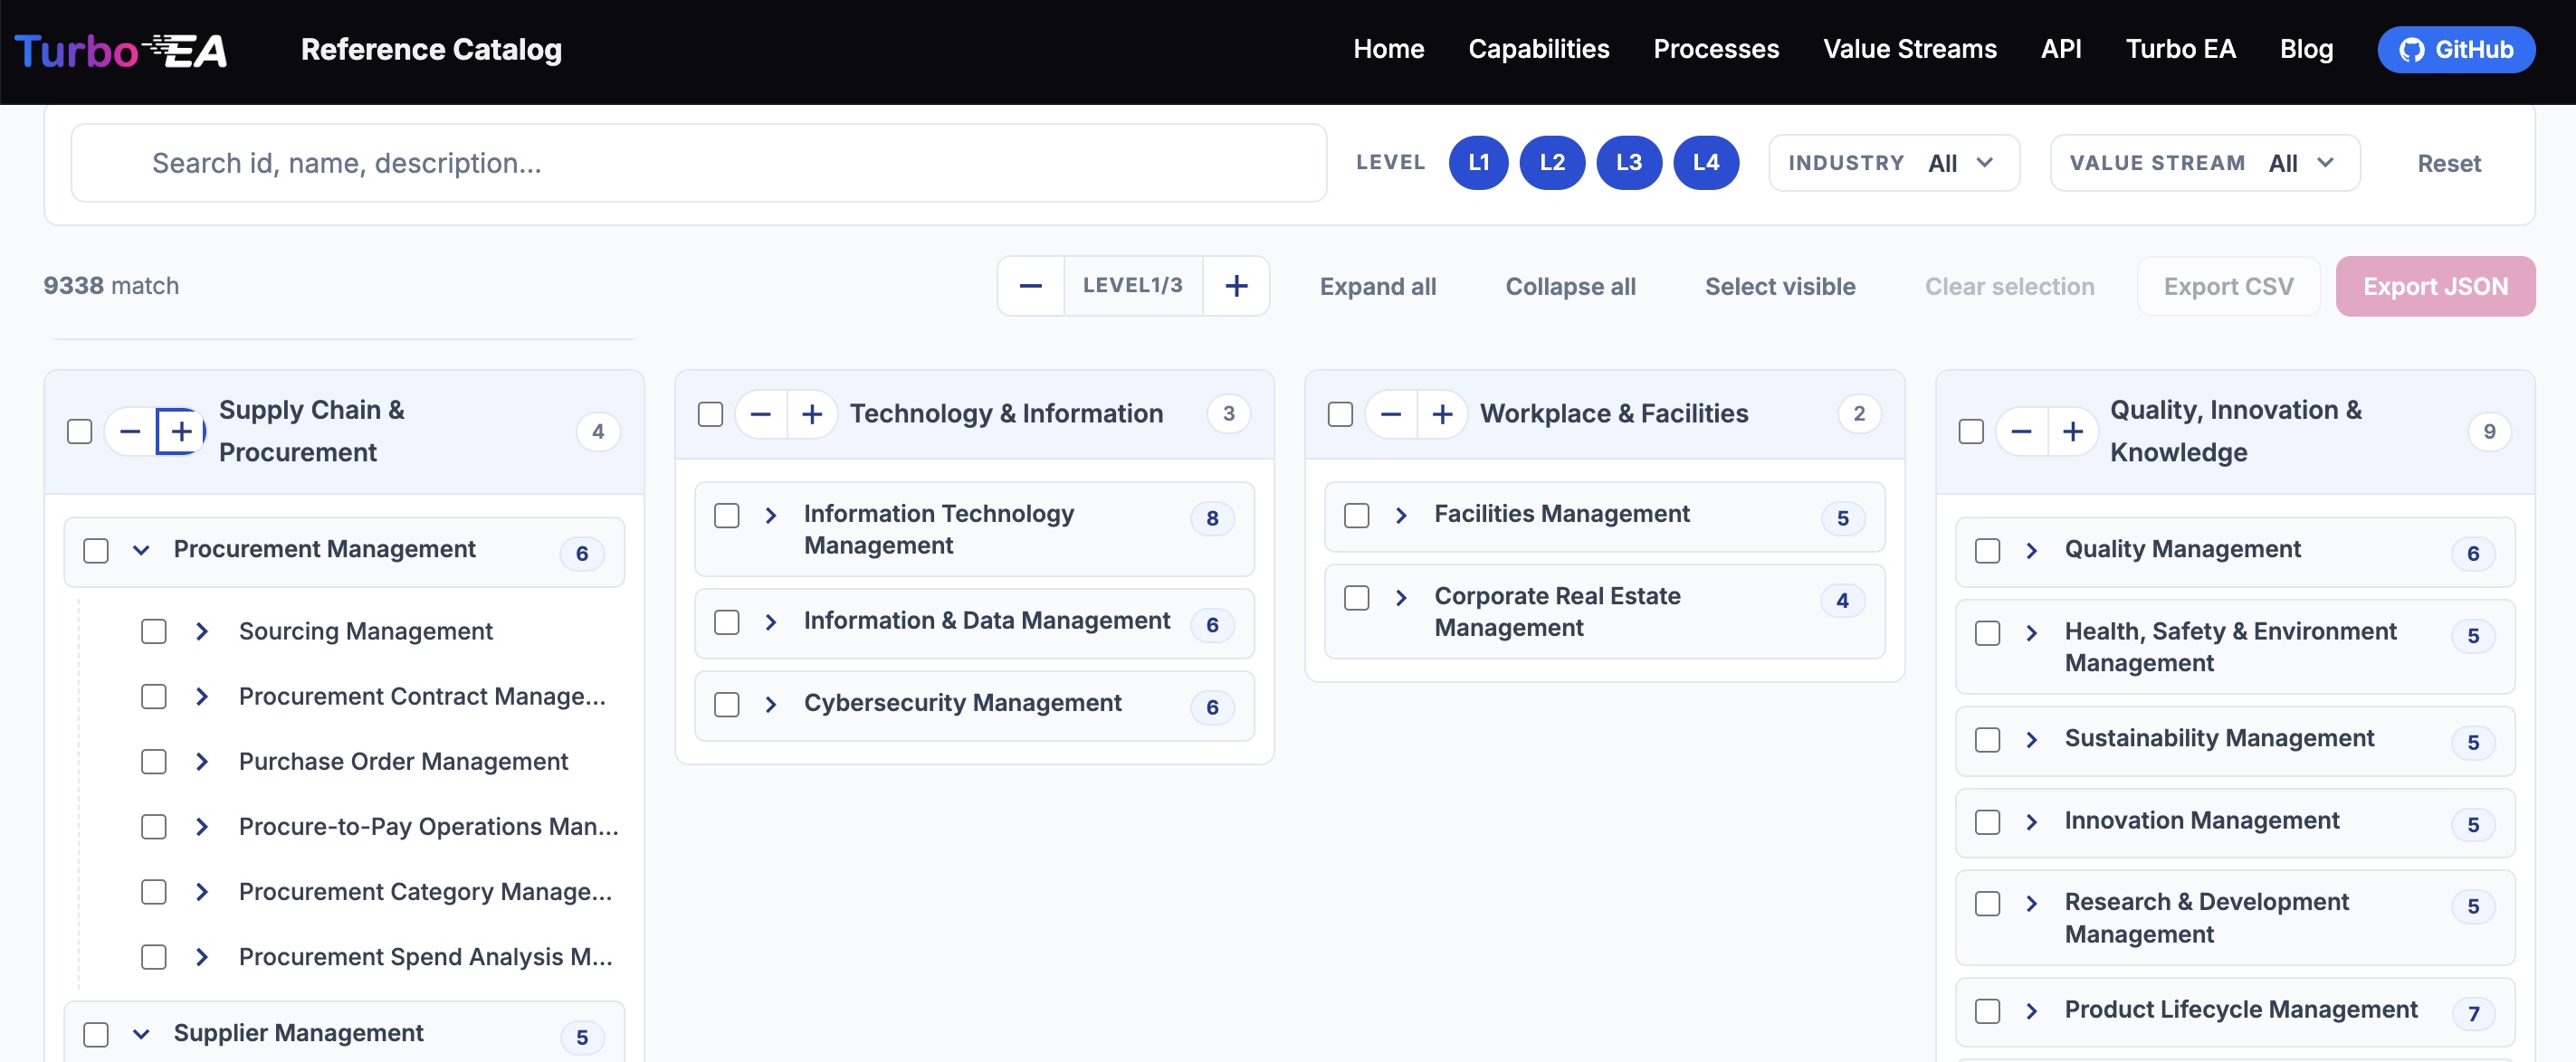Screen dimensions: 2576x1062
Task: Increase the global level with plus stepper
Action: point(1236,286)
